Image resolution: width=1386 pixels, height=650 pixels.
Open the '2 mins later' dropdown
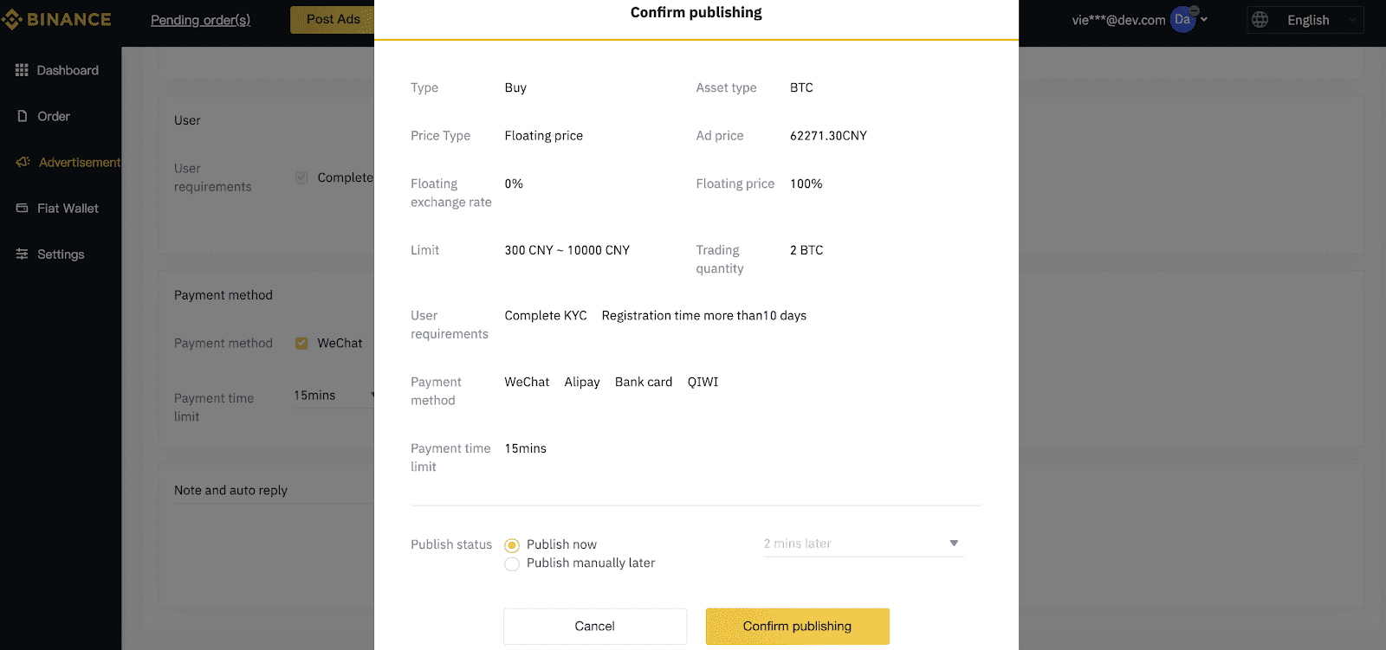tap(863, 544)
